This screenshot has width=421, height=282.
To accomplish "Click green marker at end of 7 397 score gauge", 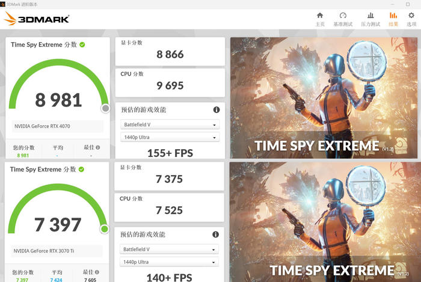I will (105, 229).
